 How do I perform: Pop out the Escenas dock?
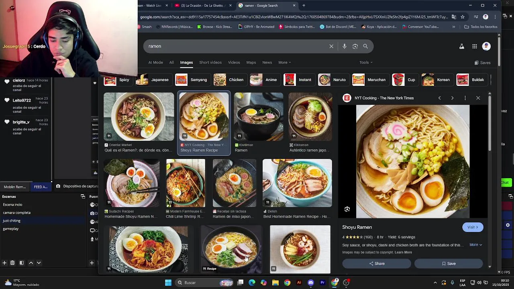coord(83,197)
